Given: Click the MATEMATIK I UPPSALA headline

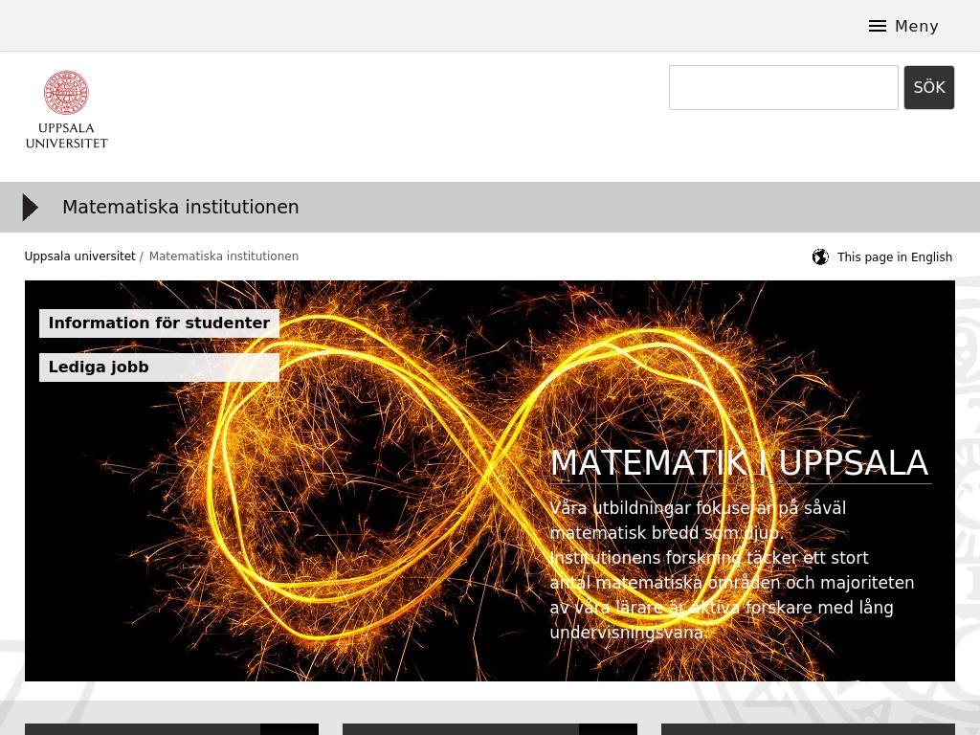Looking at the screenshot, I should click(x=739, y=463).
